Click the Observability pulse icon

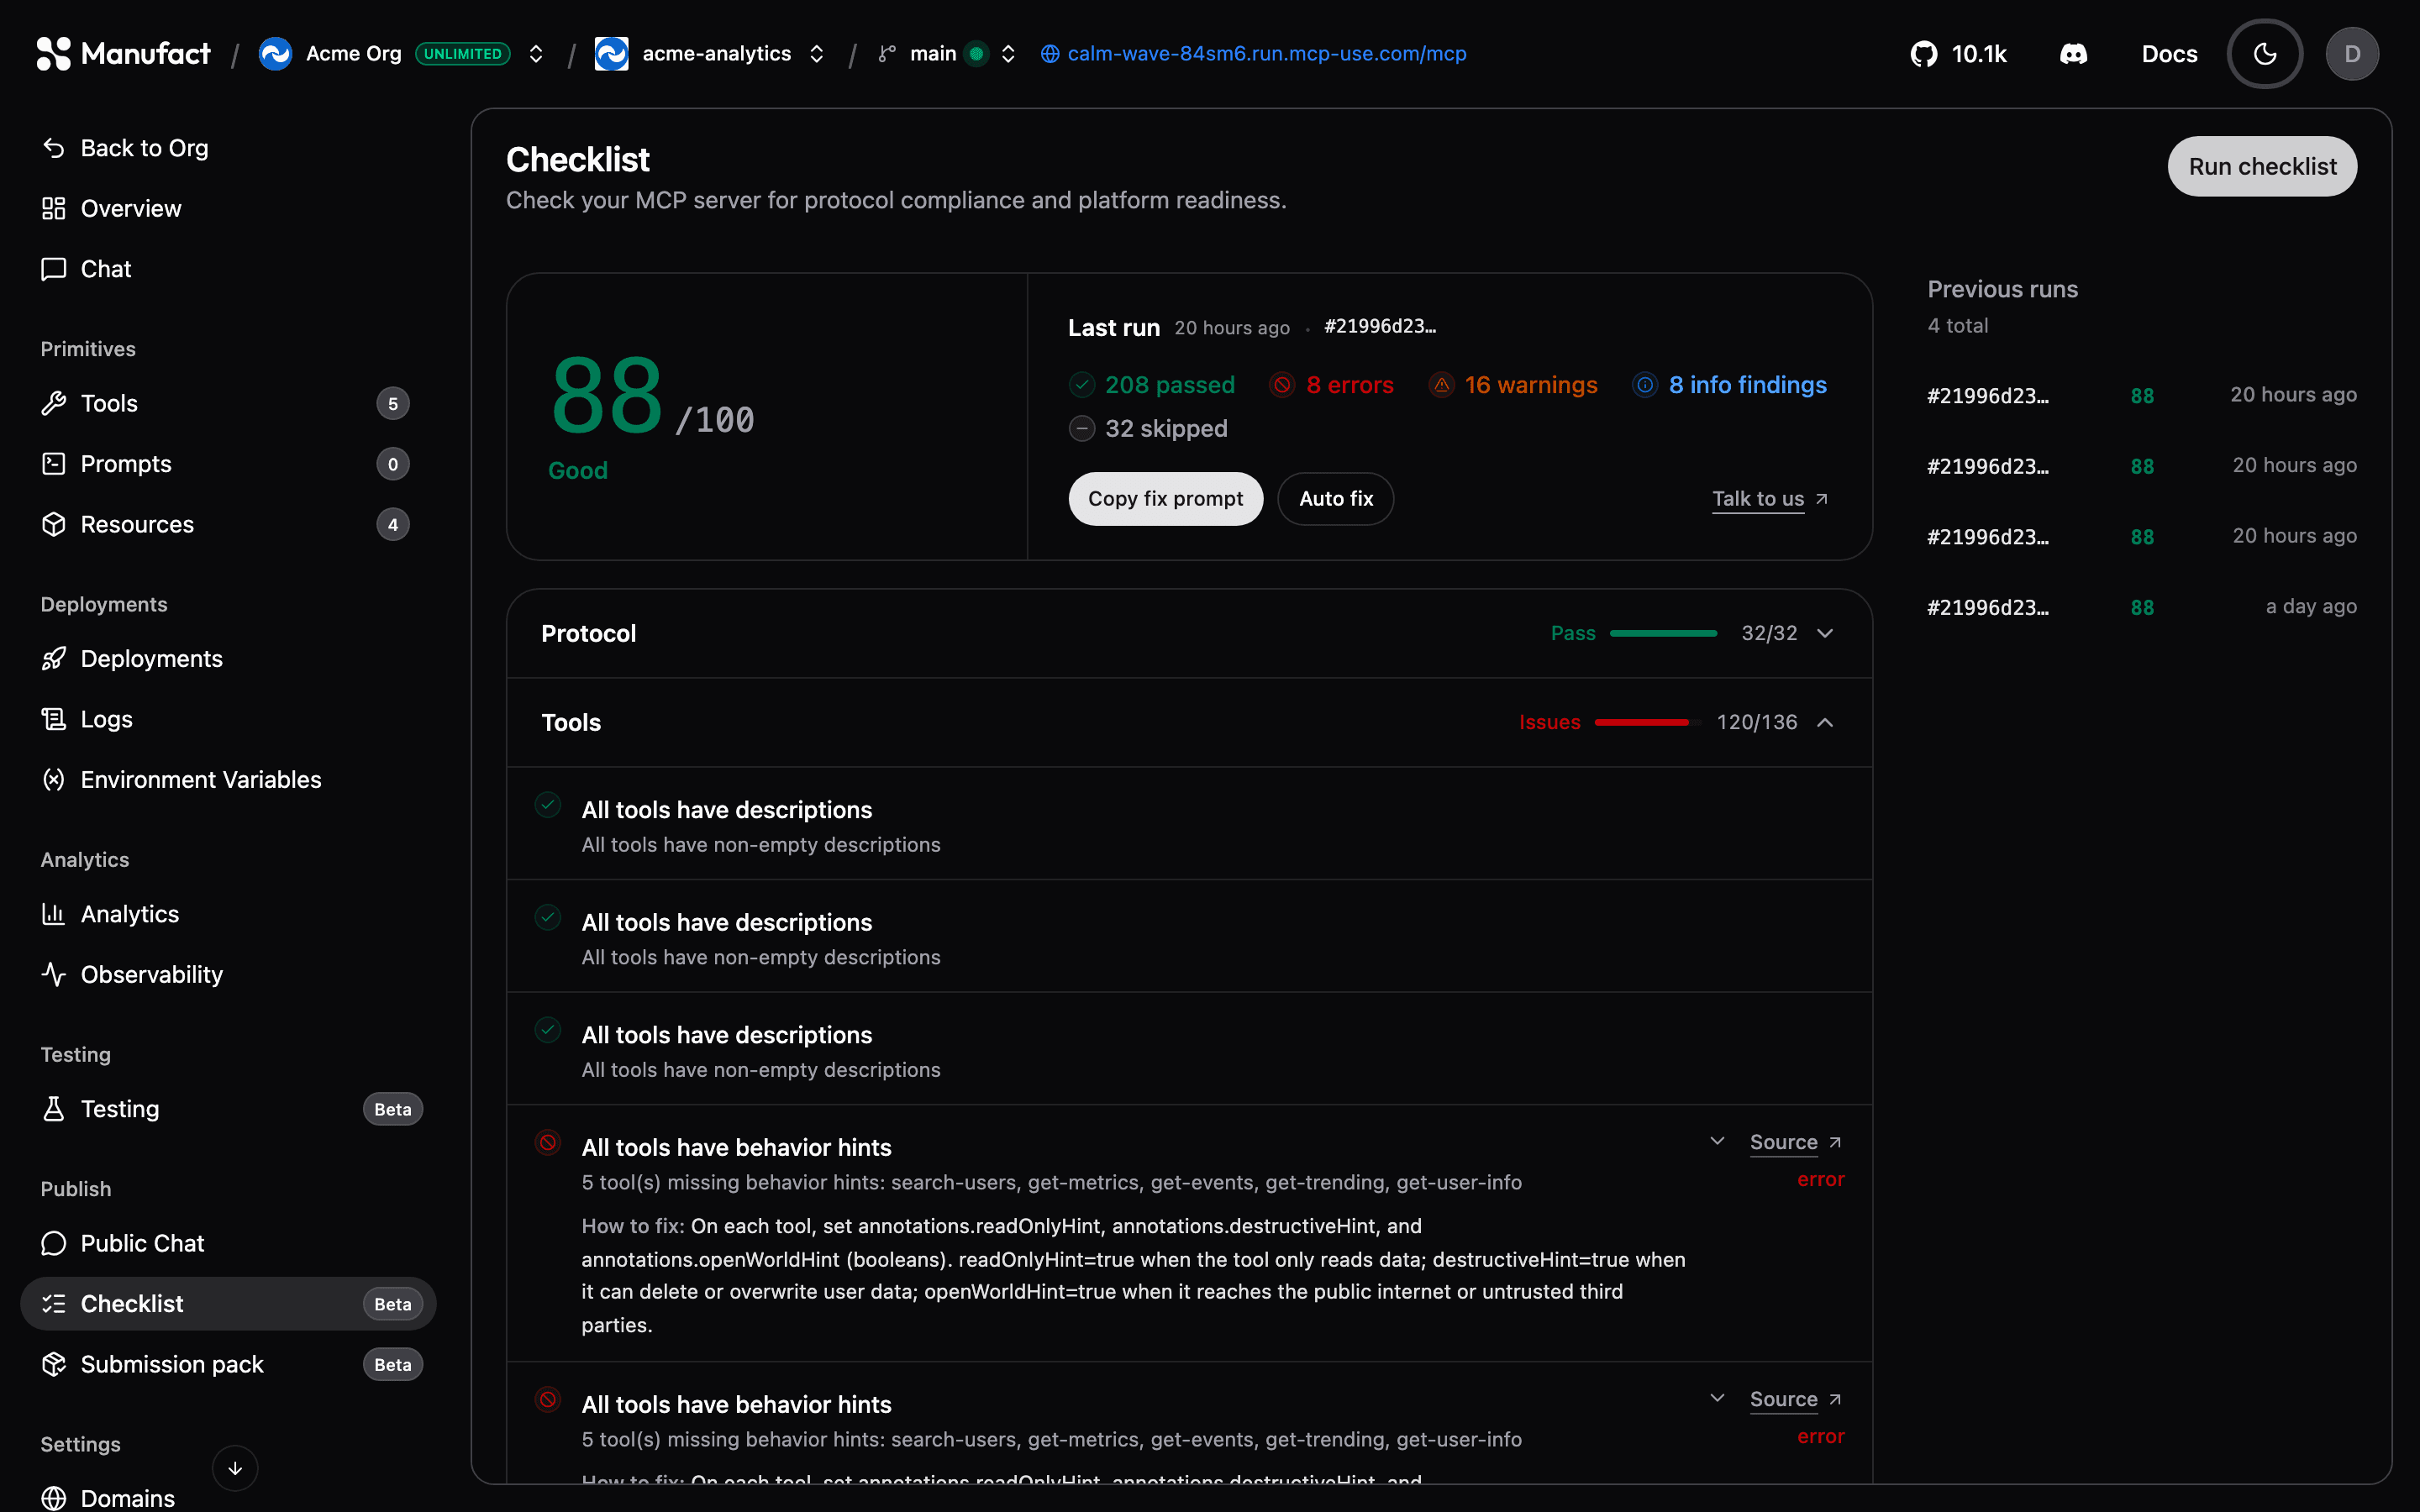click(54, 975)
